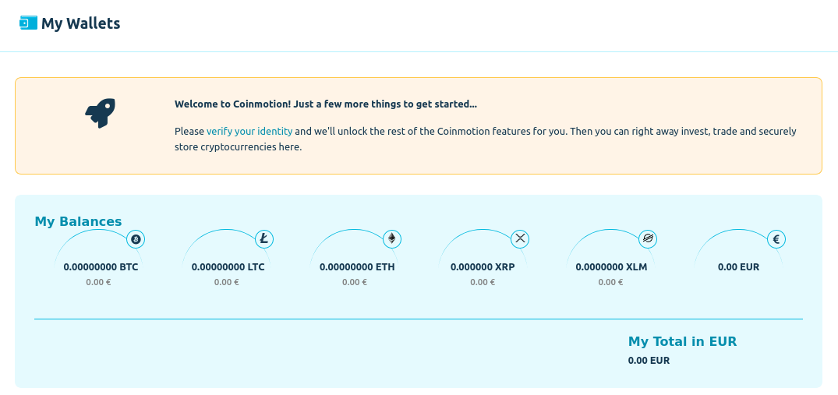Viewport: 838px width, 395px height.
Task: Click the 0.00 € value under BTC
Action: tap(98, 282)
